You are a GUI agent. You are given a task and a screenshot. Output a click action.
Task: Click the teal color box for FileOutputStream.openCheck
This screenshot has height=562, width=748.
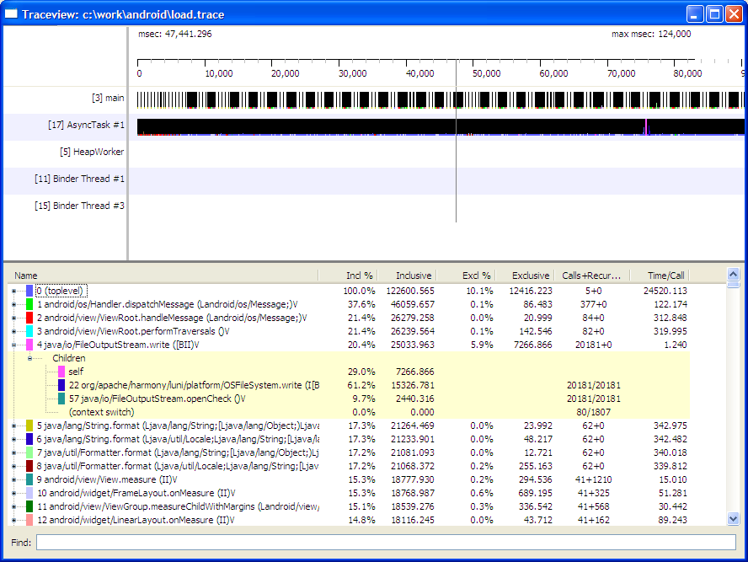(x=61, y=399)
